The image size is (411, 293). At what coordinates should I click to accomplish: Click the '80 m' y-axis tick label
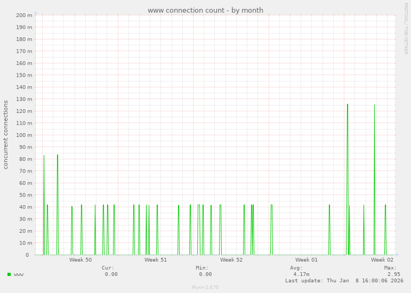coord(26,159)
